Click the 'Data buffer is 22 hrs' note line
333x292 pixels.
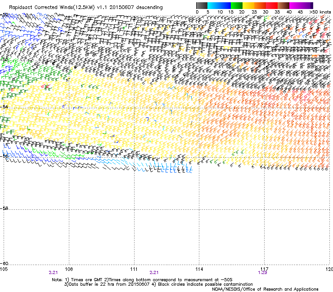tap(158, 284)
